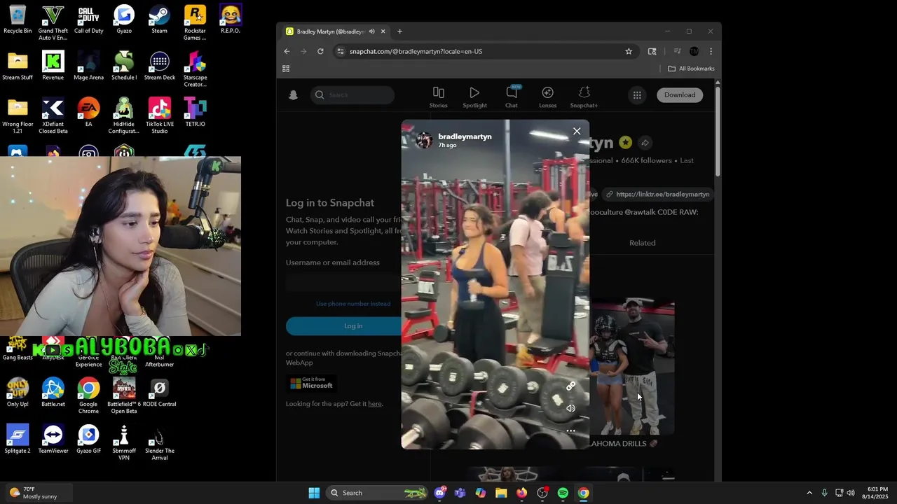Click the 'here' app download link

[375, 404]
